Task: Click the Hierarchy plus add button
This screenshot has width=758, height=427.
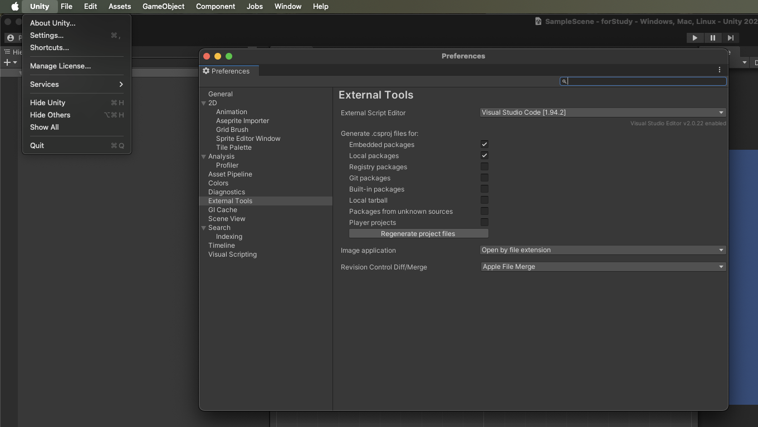Action: [7, 62]
